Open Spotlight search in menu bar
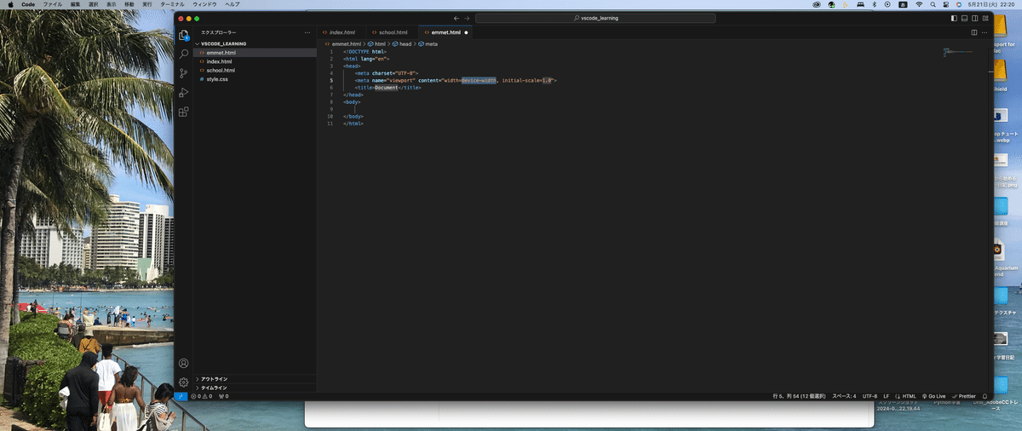Image resolution: width=1022 pixels, height=431 pixels. (933, 4)
